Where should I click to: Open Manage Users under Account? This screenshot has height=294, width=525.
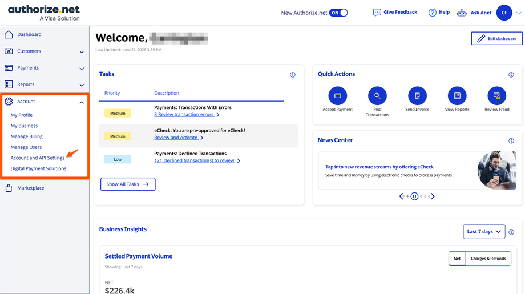[x=26, y=147]
